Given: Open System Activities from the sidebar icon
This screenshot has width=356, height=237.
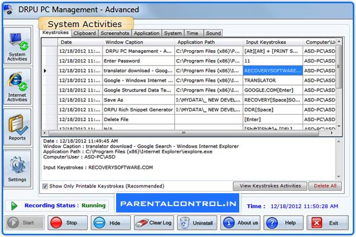Looking at the screenshot, I should pos(17,46).
